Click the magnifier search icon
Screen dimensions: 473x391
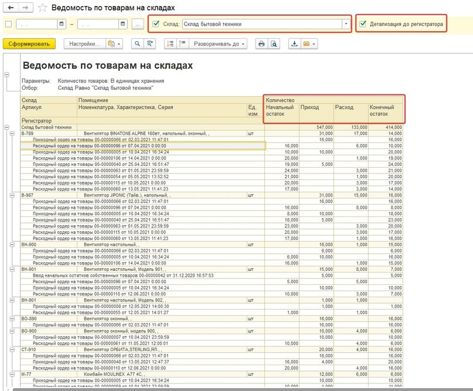pos(137,44)
